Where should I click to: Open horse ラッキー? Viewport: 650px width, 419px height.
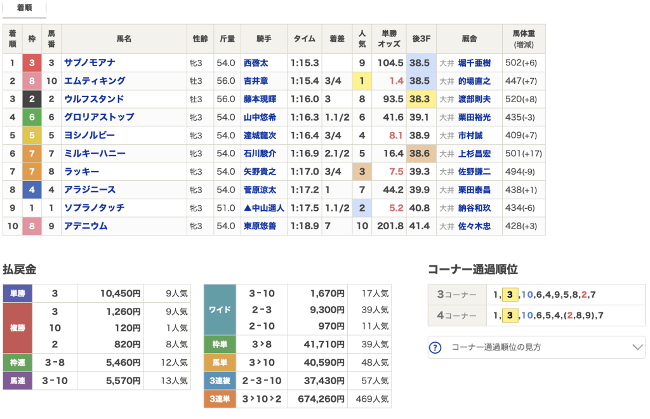point(82,171)
